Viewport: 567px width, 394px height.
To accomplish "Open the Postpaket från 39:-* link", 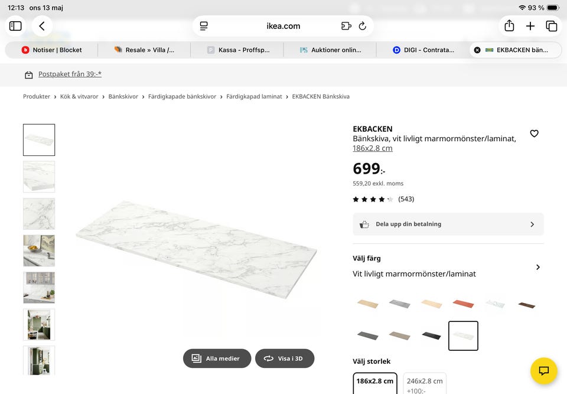I will pos(70,74).
